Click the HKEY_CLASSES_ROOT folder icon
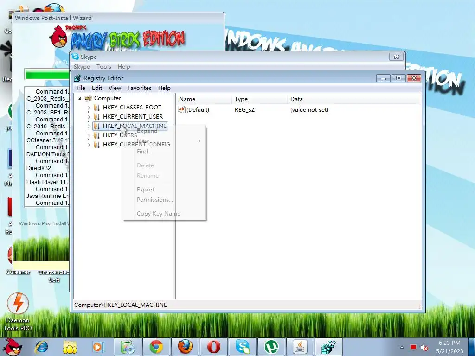 [96, 108]
